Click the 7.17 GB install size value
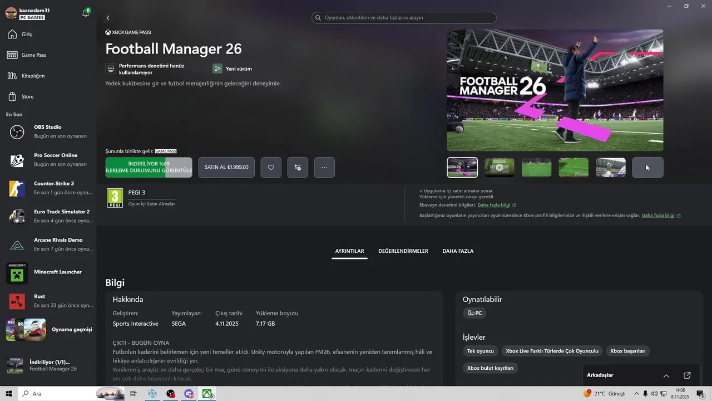Image resolution: width=712 pixels, height=401 pixels. (265, 324)
